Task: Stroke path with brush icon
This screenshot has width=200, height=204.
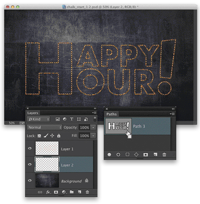Action: click(118, 155)
